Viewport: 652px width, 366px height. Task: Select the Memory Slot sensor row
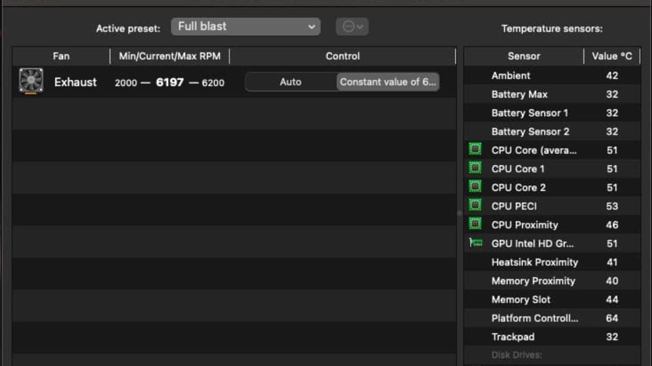click(x=552, y=299)
